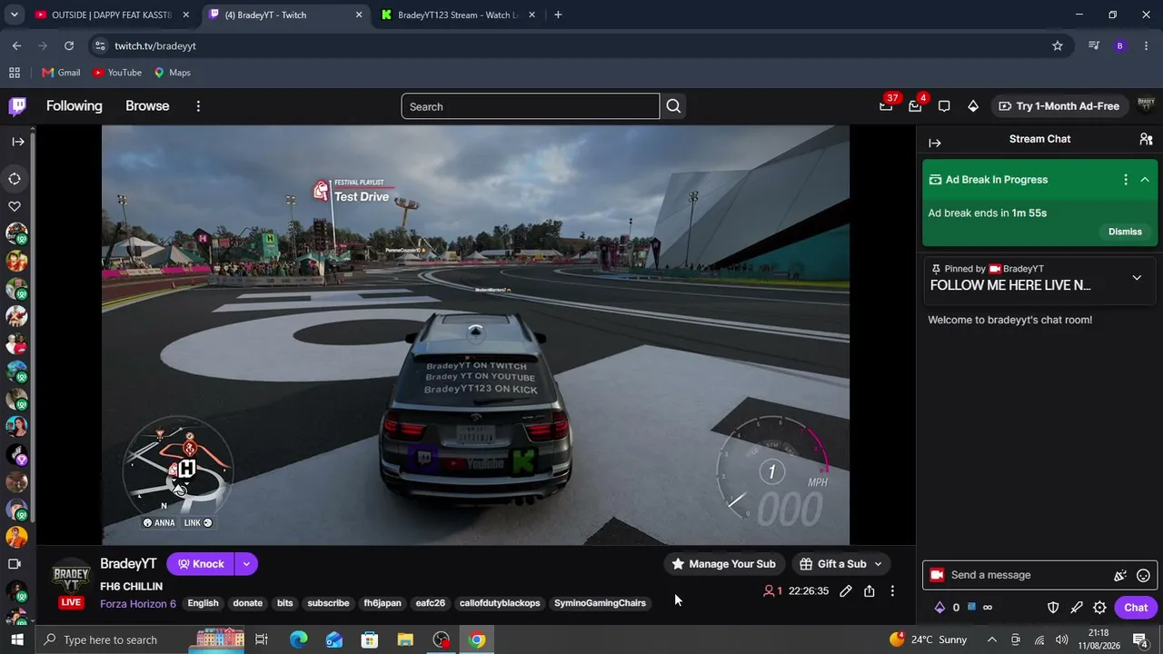Click the English tag
The width and height of the screenshot is (1163, 654).
[203, 603]
